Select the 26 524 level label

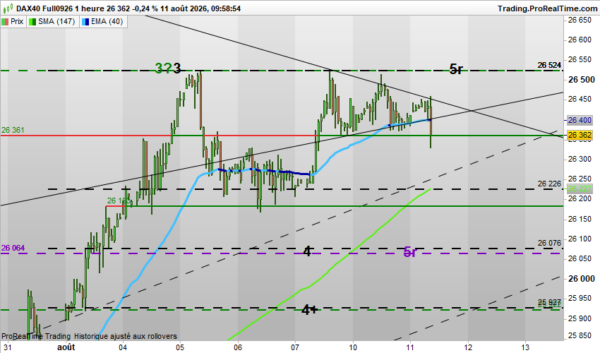(549, 65)
